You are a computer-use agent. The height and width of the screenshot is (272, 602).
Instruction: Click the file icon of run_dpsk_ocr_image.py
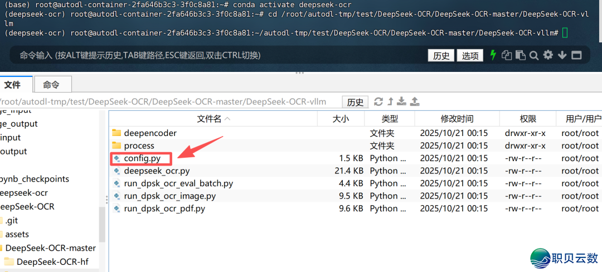pyautogui.click(x=116, y=196)
